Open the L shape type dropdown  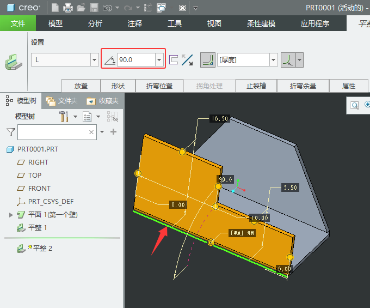click(94, 60)
